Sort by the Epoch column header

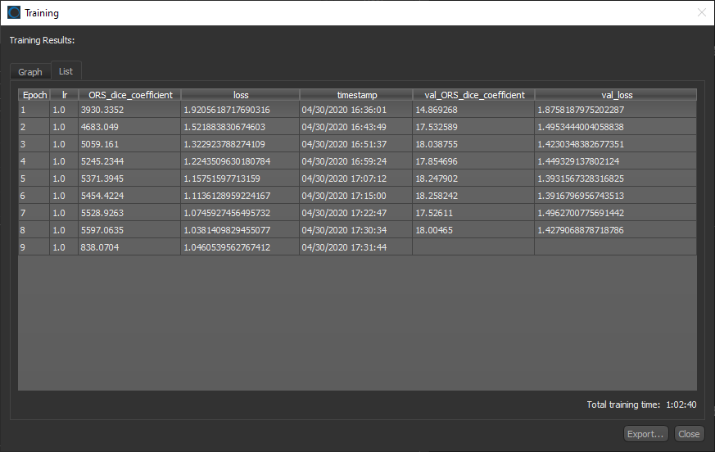[x=34, y=95]
